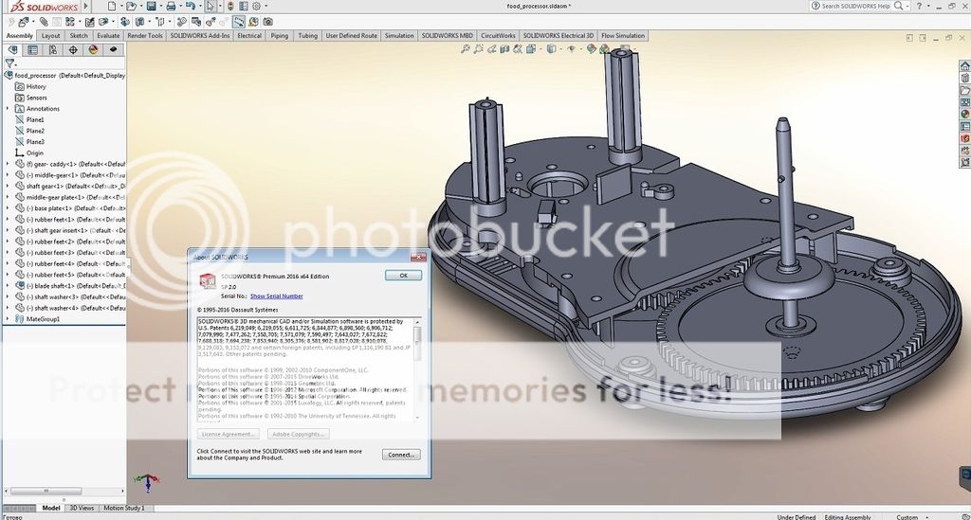This screenshot has height=520, width=971.
Task: Open the SOLIDWORKS Resources home icon
Action: [965, 63]
